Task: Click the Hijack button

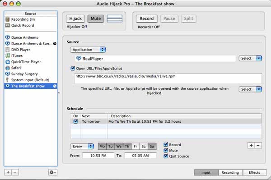Action: point(75,18)
